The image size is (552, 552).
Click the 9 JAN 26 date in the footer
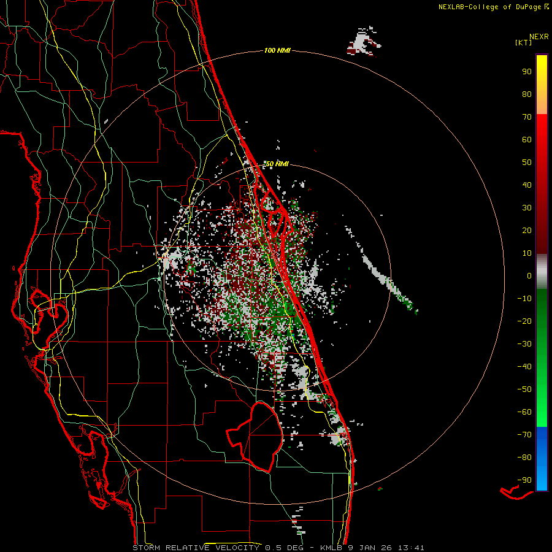(370, 548)
